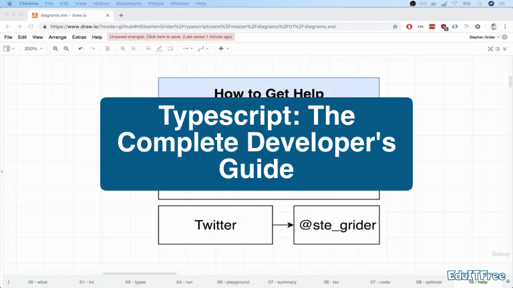Go forward in browser history
This screenshot has height=288, width=513.
19,27
